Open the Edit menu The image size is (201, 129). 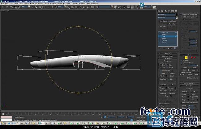(7, 4)
